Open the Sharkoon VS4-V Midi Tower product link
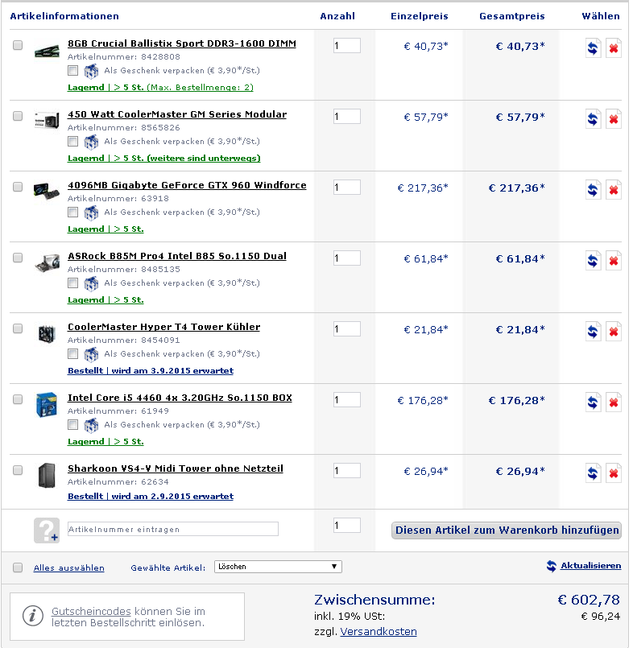Viewport: 633px width, 648px height. click(x=176, y=468)
